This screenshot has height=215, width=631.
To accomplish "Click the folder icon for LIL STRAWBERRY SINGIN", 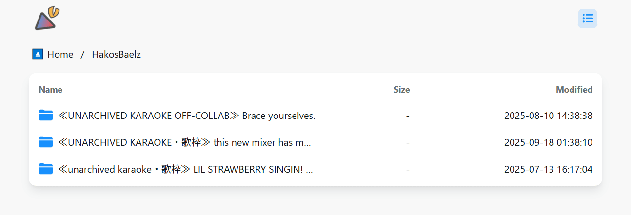I will coord(46,169).
